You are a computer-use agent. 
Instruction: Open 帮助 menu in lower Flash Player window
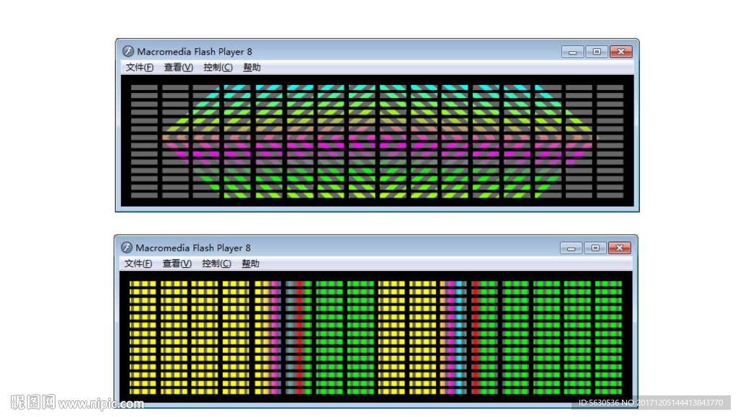coord(250,264)
